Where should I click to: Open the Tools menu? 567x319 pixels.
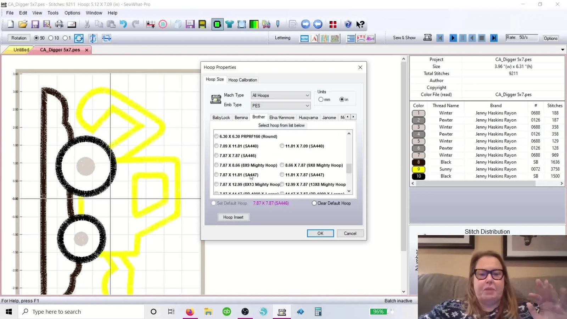(x=53, y=13)
